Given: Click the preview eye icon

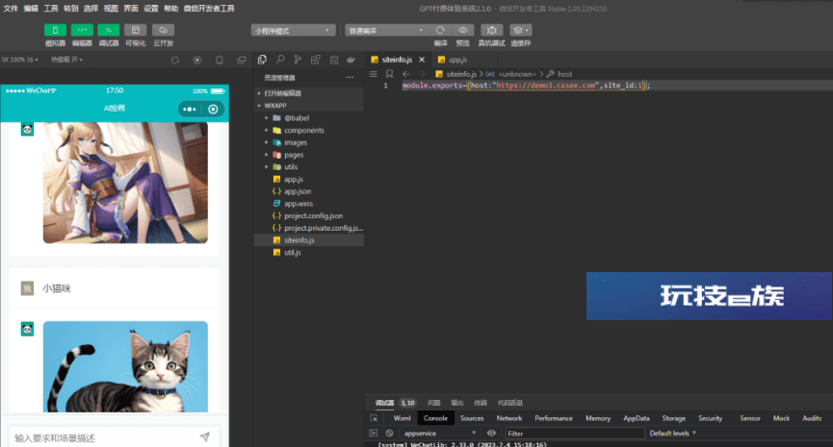Looking at the screenshot, I should [x=462, y=30].
